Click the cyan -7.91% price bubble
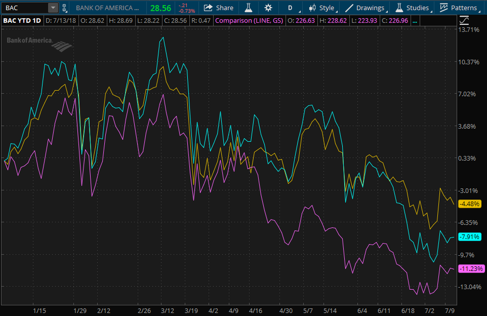Screen dimensions: 487x316 [470, 237]
